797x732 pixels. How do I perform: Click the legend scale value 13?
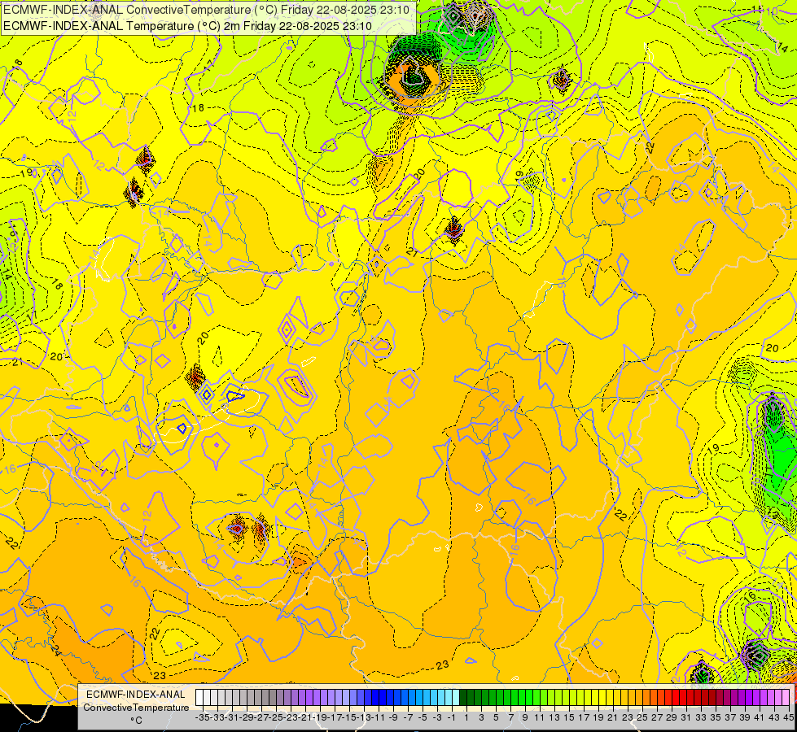pos(554,718)
